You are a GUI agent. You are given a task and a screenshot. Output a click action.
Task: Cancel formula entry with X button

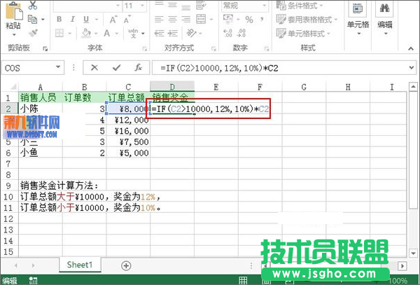[94, 67]
